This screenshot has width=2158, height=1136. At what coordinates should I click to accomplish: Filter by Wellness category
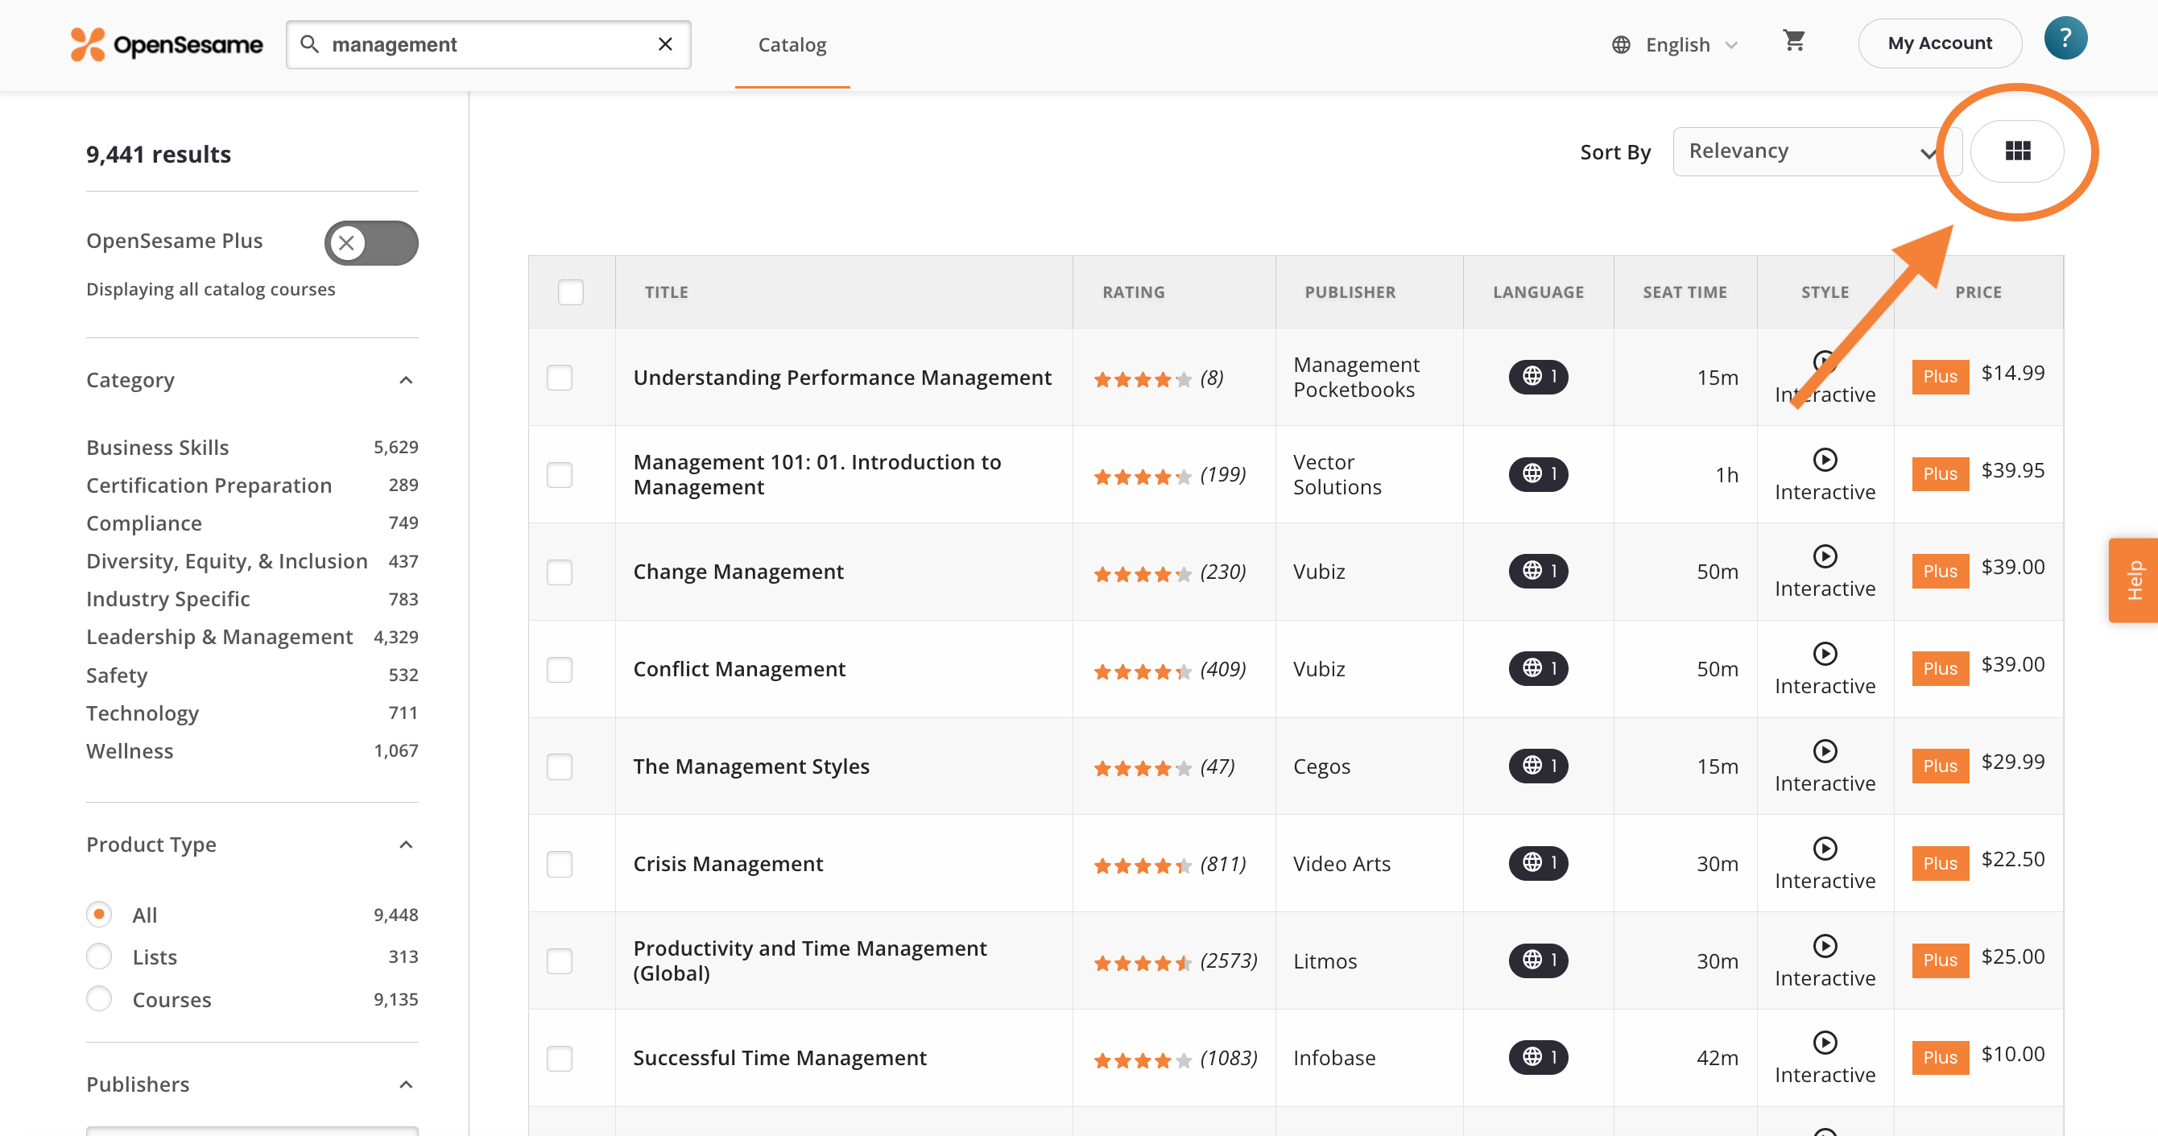pyautogui.click(x=130, y=750)
